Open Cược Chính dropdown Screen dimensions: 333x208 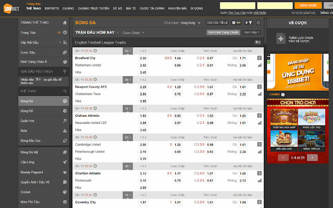point(133,33)
